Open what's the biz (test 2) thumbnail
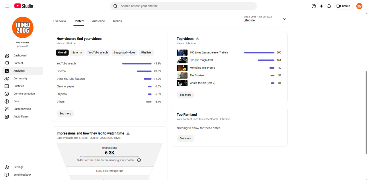367x180 pixels. coord(182,83)
